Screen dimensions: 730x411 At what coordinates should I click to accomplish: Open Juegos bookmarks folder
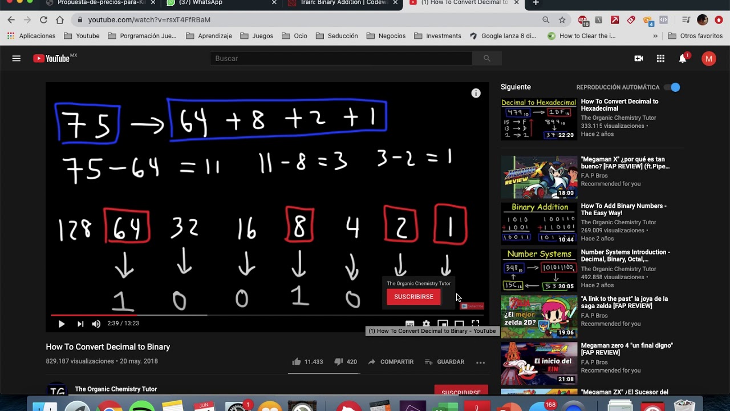pyautogui.click(x=257, y=35)
